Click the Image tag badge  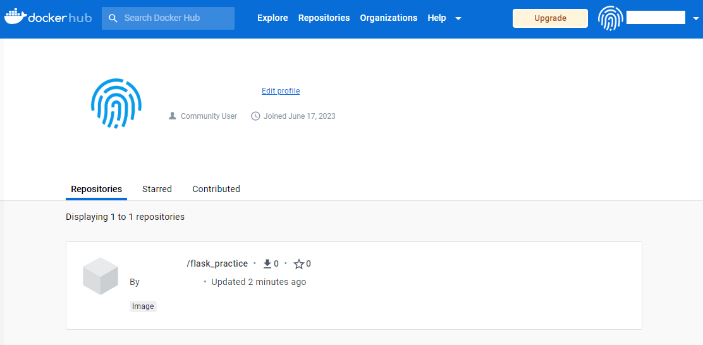tap(143, 306)
